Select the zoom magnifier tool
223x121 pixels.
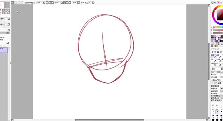tap(215, 52)
